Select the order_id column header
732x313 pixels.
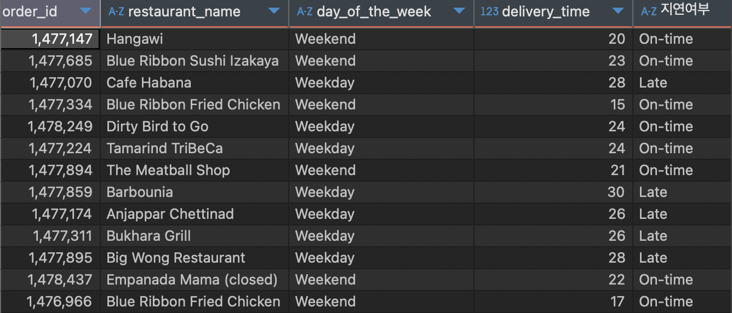tap(50, 13)
